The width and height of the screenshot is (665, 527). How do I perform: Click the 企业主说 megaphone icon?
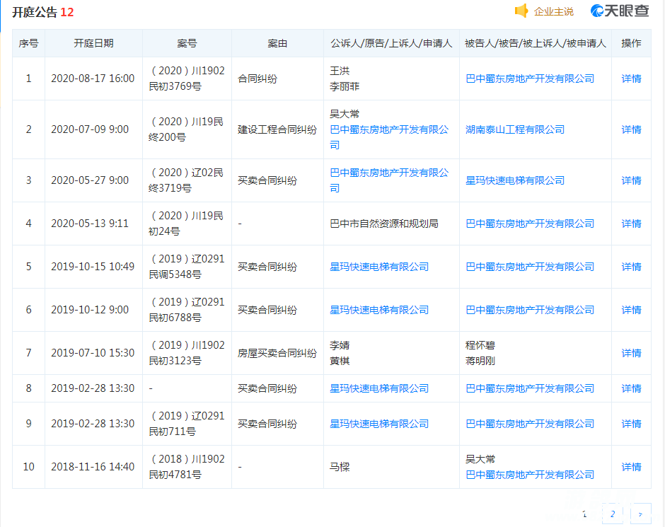click(521, 11)
